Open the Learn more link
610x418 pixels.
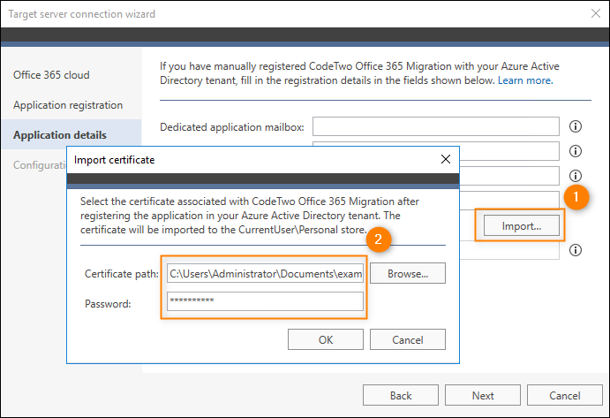(x=525, y=80)
